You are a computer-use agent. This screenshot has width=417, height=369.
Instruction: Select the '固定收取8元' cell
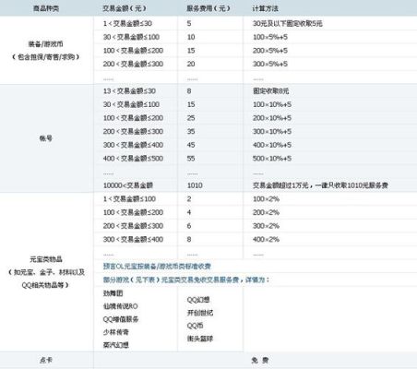(x=271, y=91)
